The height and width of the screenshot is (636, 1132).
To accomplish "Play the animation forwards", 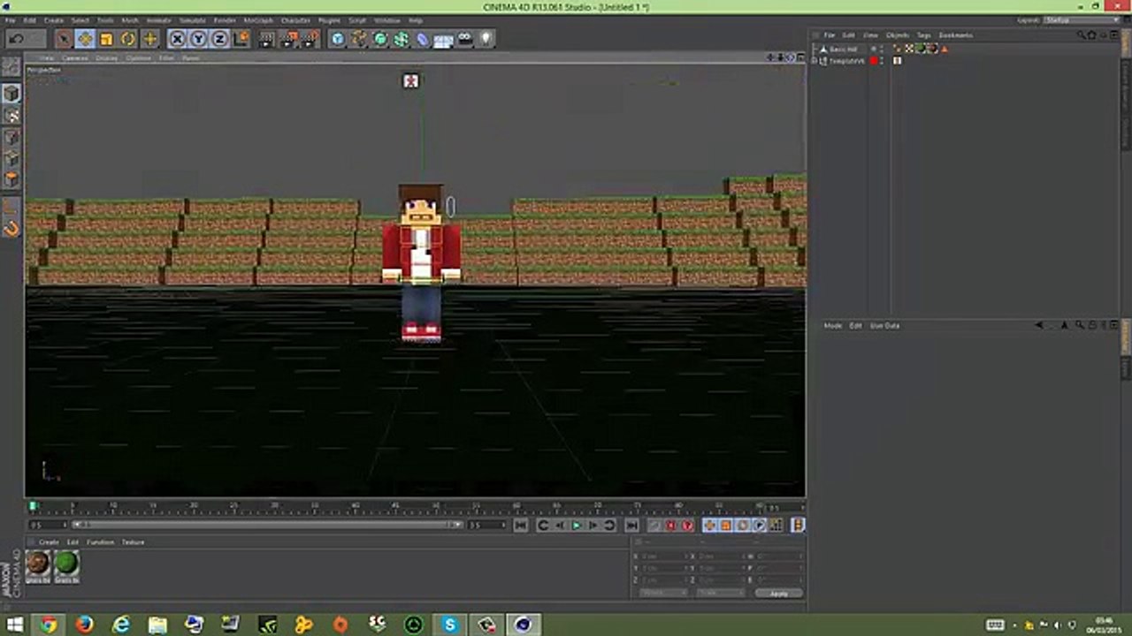I will pos(577,526).
